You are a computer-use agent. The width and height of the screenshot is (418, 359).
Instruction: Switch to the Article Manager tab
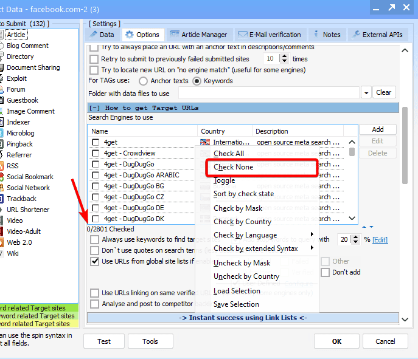[x=200, y=35]
